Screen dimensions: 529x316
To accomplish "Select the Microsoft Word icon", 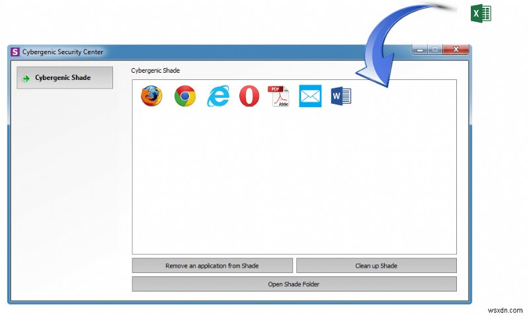I will tap(341, 96).
